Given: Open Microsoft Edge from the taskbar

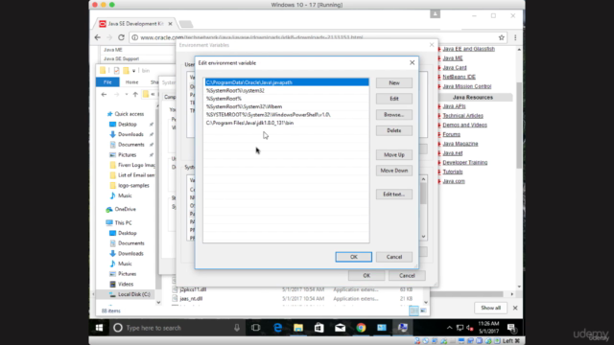Looking at the screenshot, I should point(277,328).
